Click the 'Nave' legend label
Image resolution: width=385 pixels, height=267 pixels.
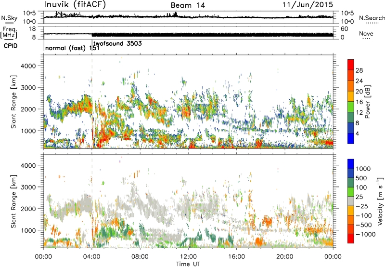coord(366,34)
